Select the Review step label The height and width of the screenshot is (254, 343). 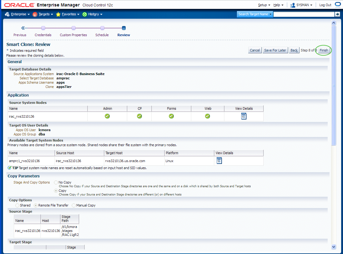coord(124,35)
